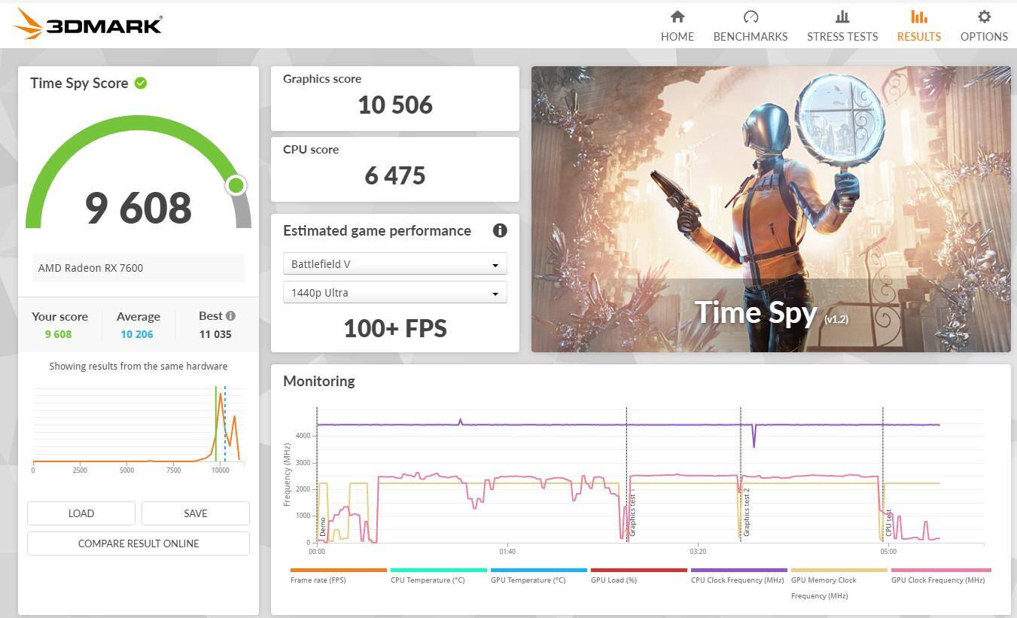Open Stress Tests bar chart icon
The height and width of the screenshot is (618, 1017).
click(842, 17)
